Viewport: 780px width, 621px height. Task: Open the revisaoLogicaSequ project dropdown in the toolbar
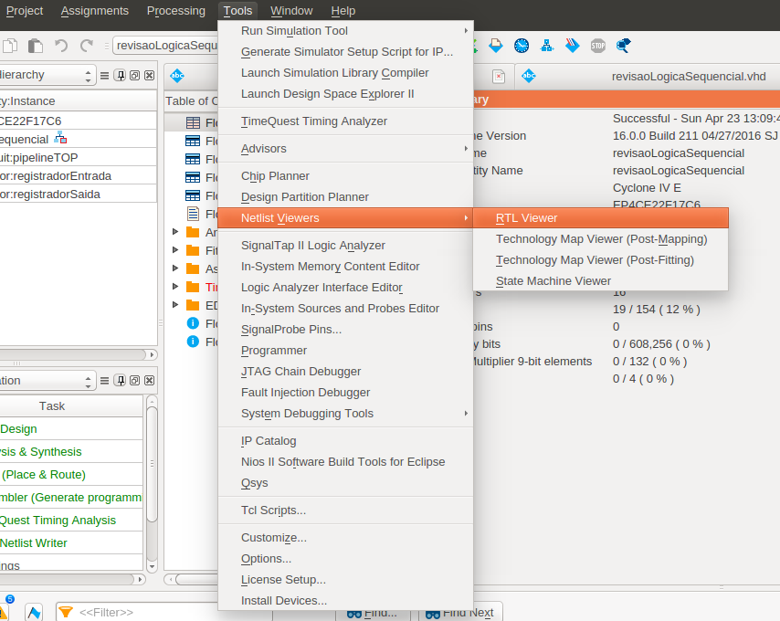coord(166,46)
